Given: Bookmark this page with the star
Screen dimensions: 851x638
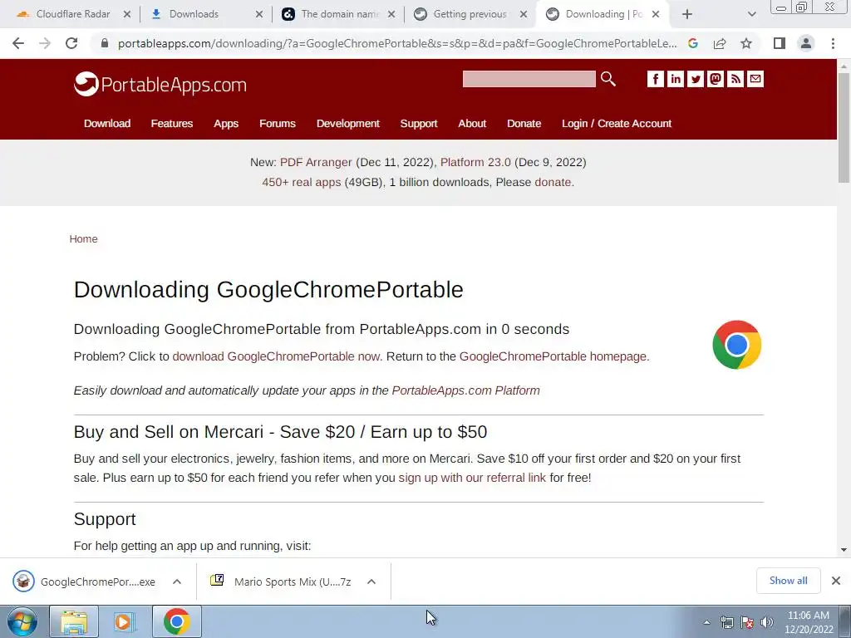Looking at the screenshot, I should (x=746, y=43).
